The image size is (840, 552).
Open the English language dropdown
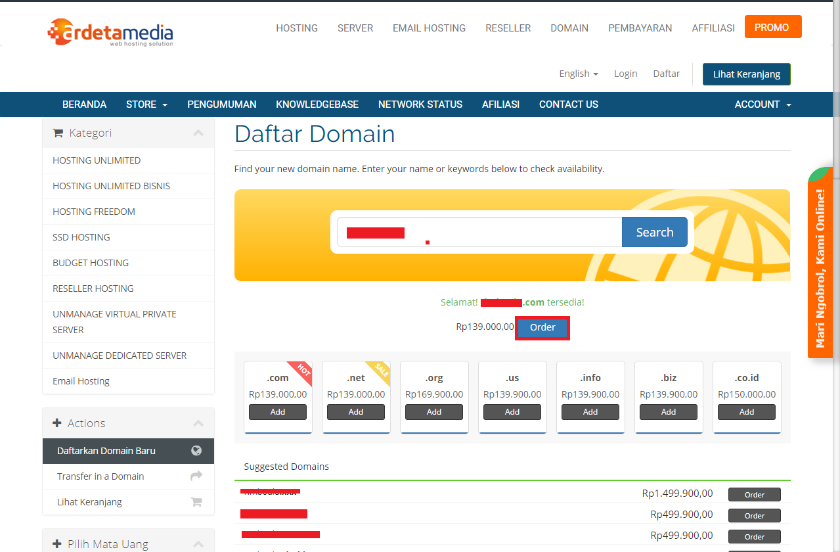[578, 74]
